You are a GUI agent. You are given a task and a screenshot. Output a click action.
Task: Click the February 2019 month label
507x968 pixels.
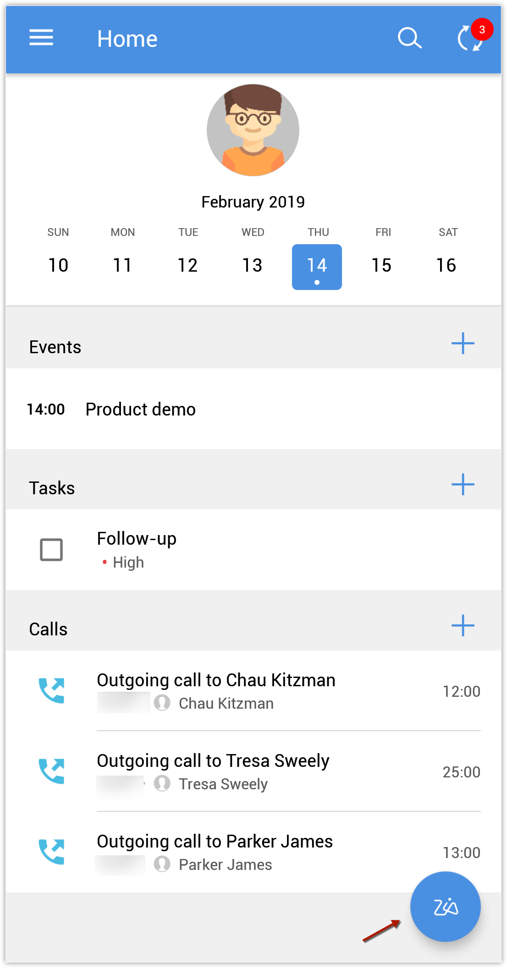coord(253,202)
